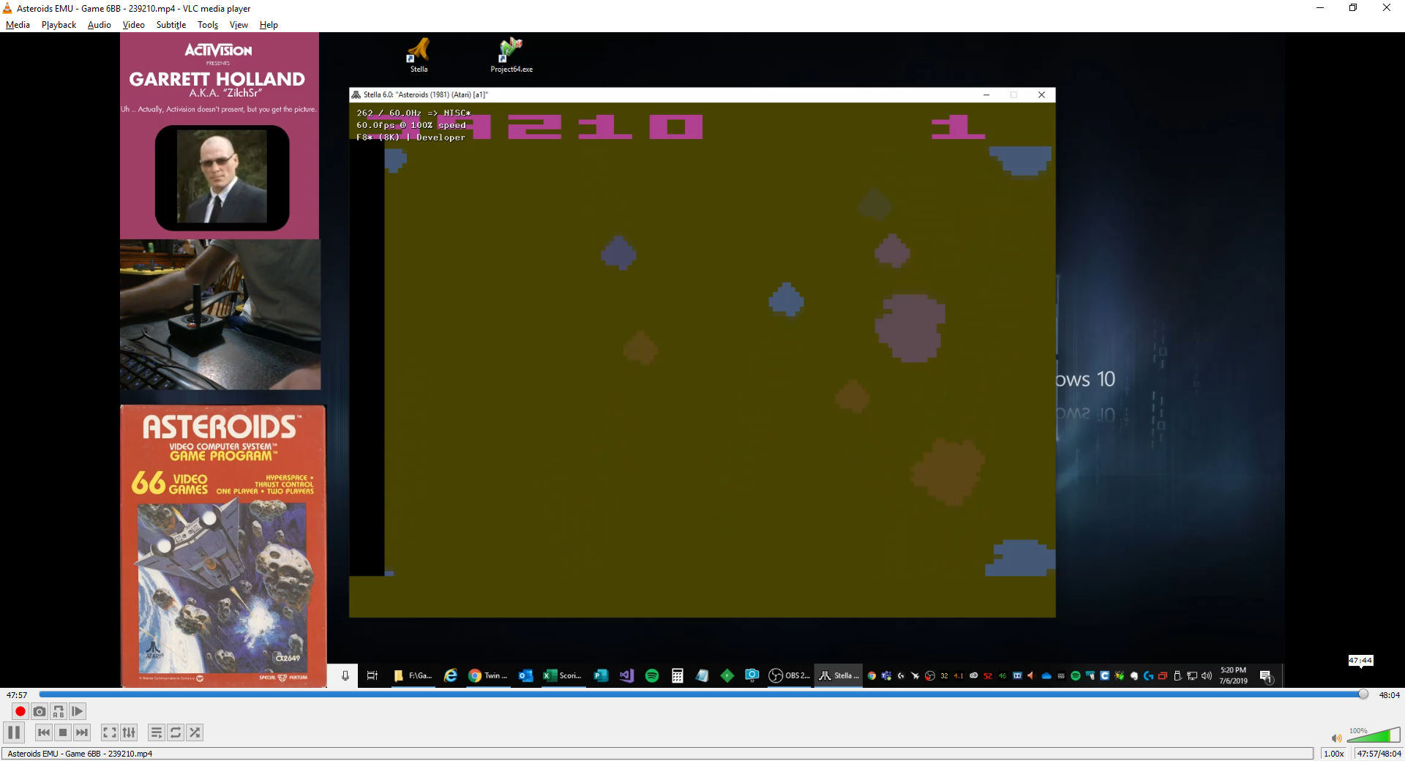Toggle the A-B loop button

(x=59, y=711)
